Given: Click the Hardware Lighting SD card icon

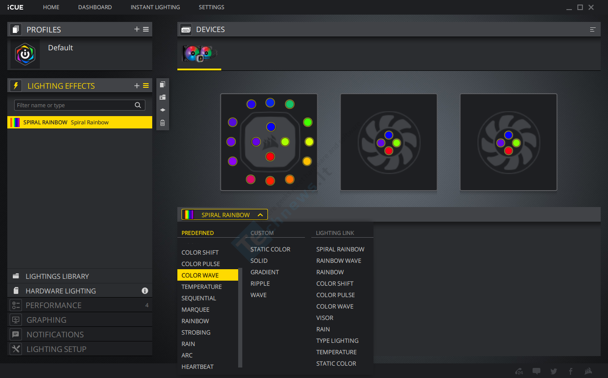Looking at the screenshot, I should coord(16,291).
